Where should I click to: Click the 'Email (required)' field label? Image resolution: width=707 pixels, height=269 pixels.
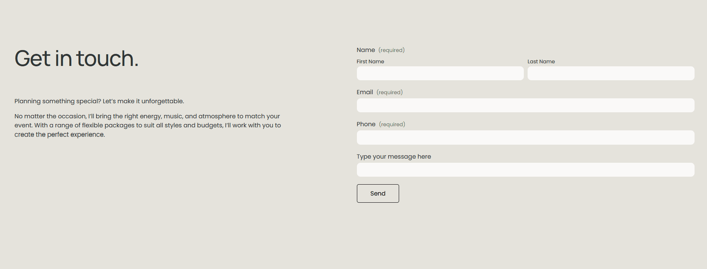click(x=365, y=92)
